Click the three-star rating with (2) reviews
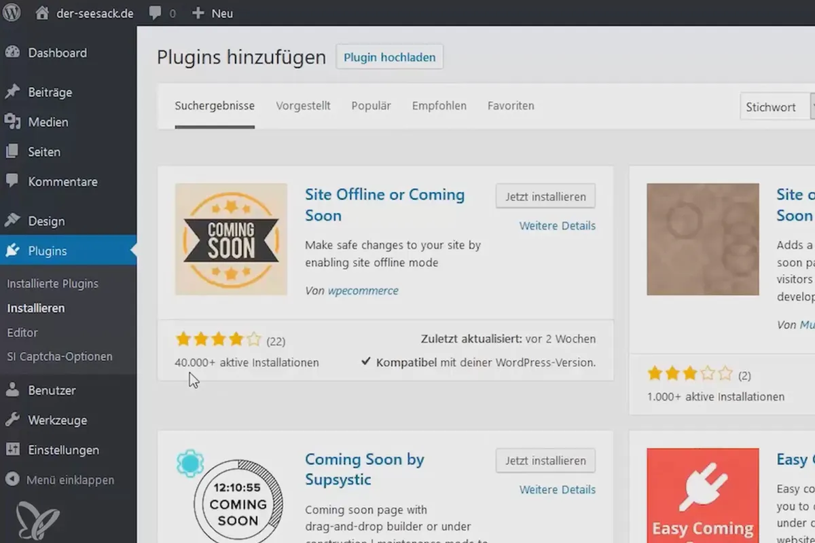 click(x=691, y=373)
